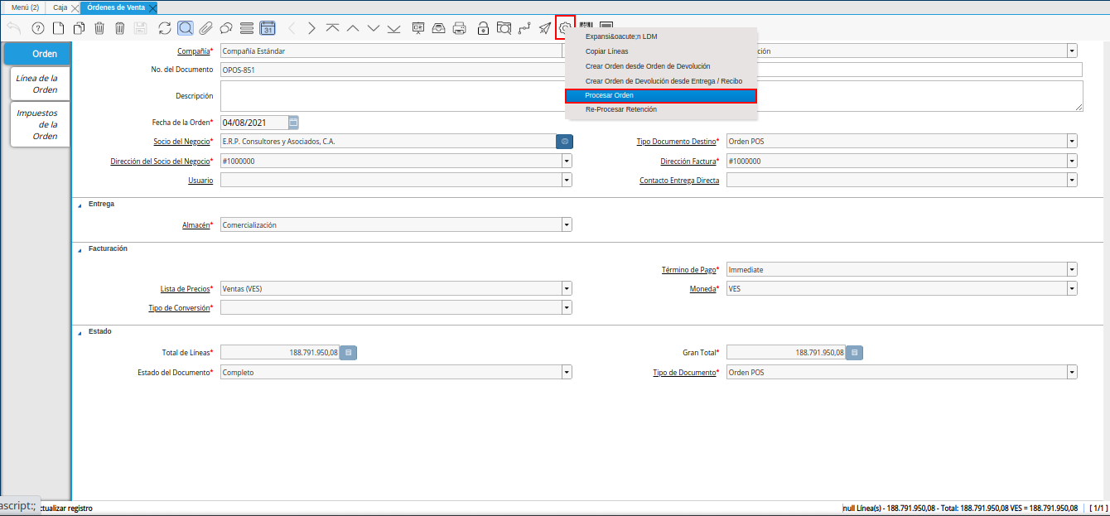Switch to the Línea de la Orden tab
Image resolution: width=1110 pixels, height=516 pixels.
pos(39,84)
